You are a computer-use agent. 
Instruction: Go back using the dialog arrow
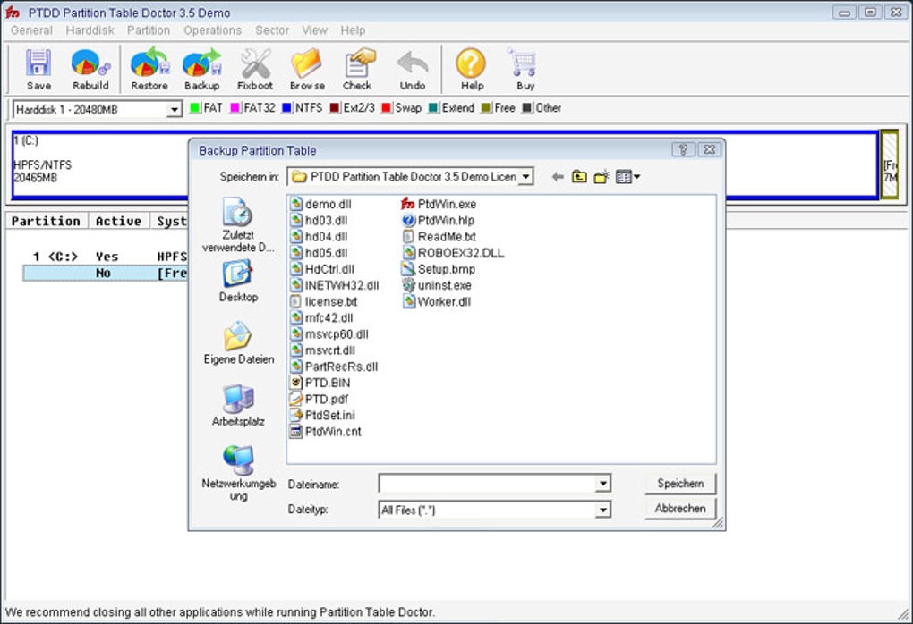(x=558, y=177)
